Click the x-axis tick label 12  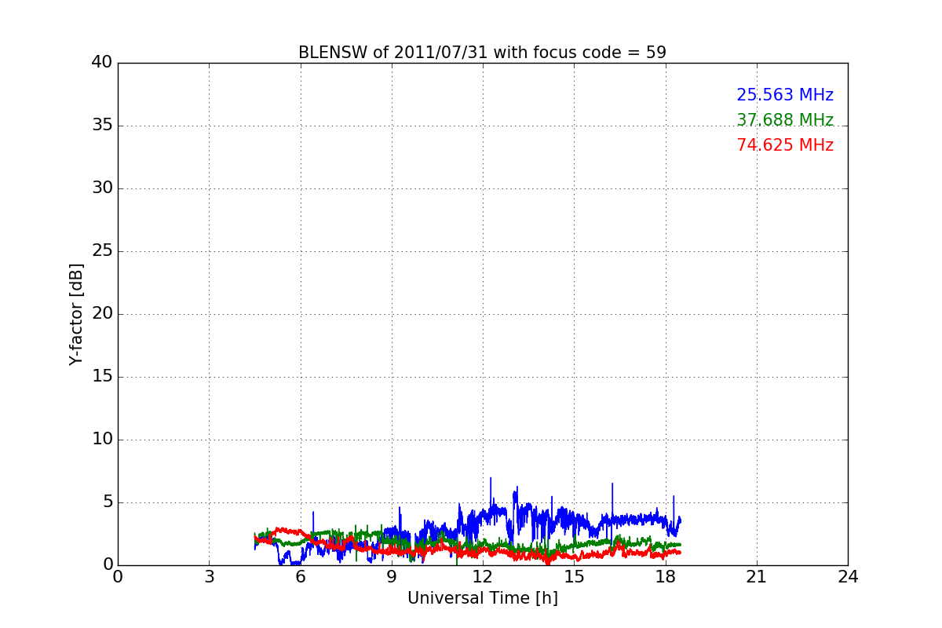(x=483, y=577)
